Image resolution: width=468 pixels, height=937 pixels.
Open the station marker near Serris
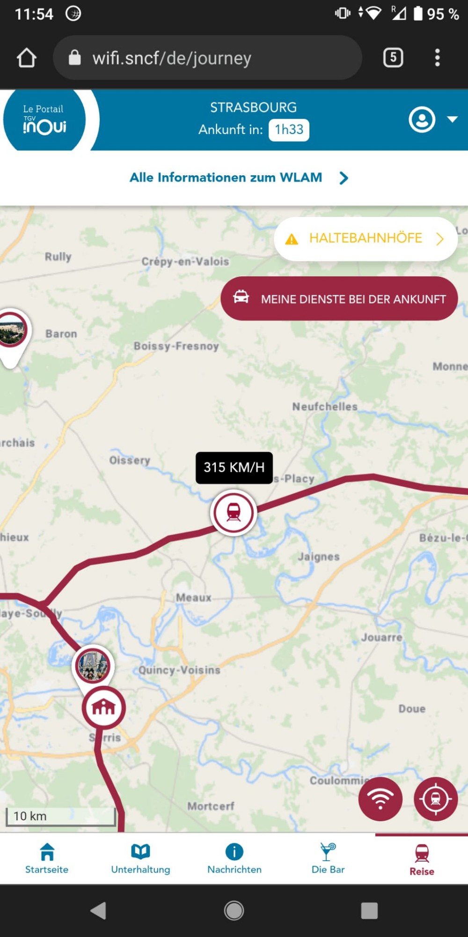pos(103,707)
